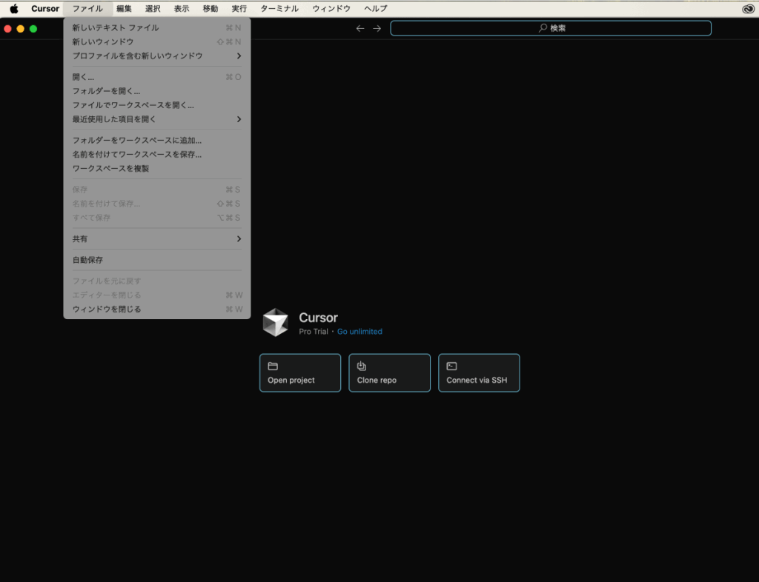Choose 新しいウィンドウ
The width and height of the screenshot is (759, 582).
[157, 42]
